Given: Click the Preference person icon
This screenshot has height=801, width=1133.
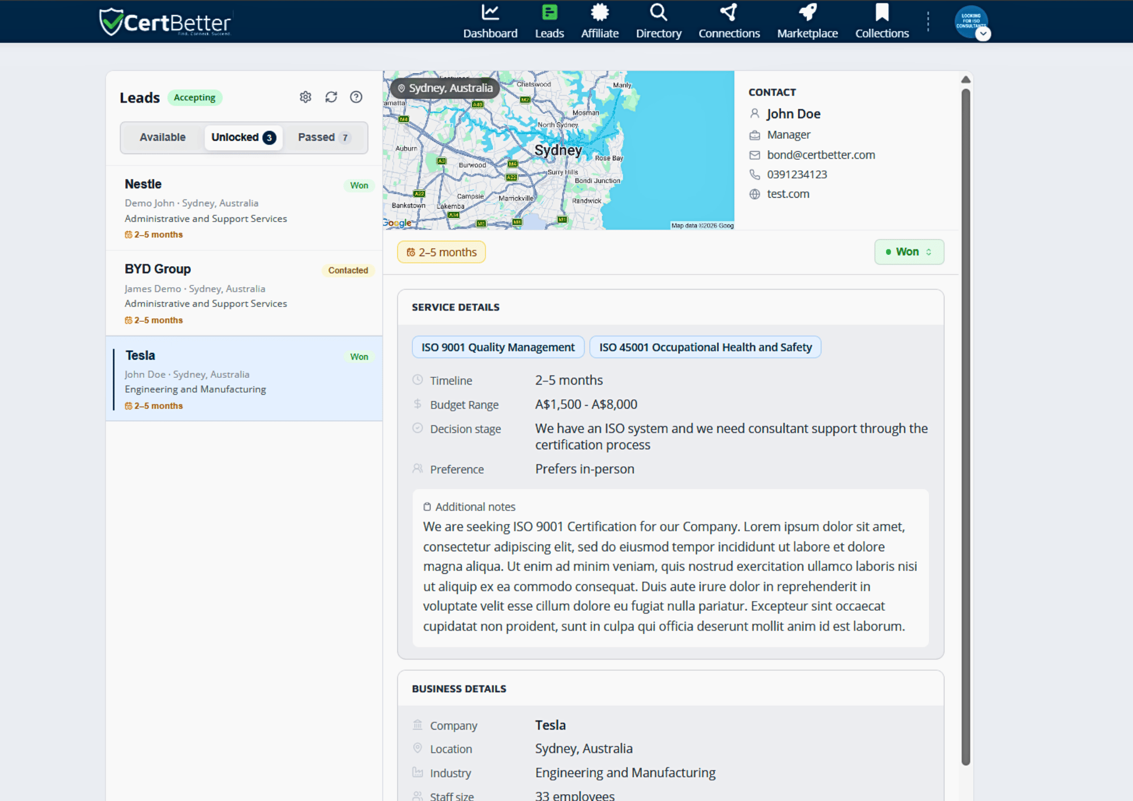Looking at the screenshot, I should point(418,468).
